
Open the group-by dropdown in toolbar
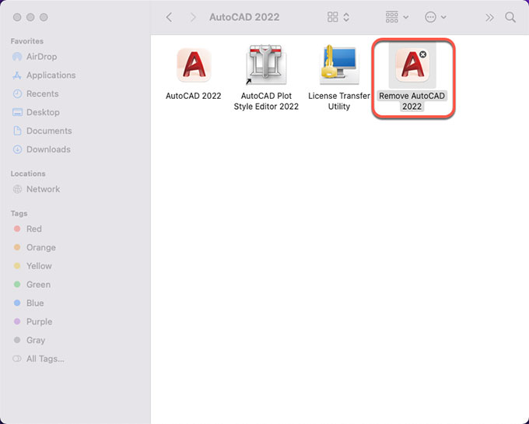pyautogui.click(x=397, y=17)
